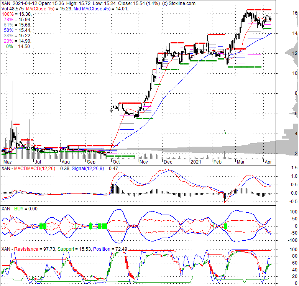The image size is (299, 286).
Task: Click the Jul label on time axis
Action: point(38,162)
